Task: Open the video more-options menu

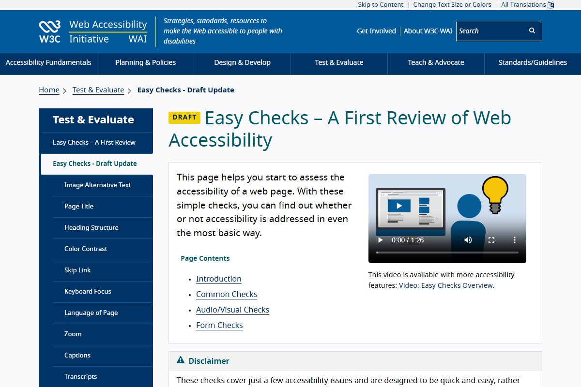Action: pos(515,240)
